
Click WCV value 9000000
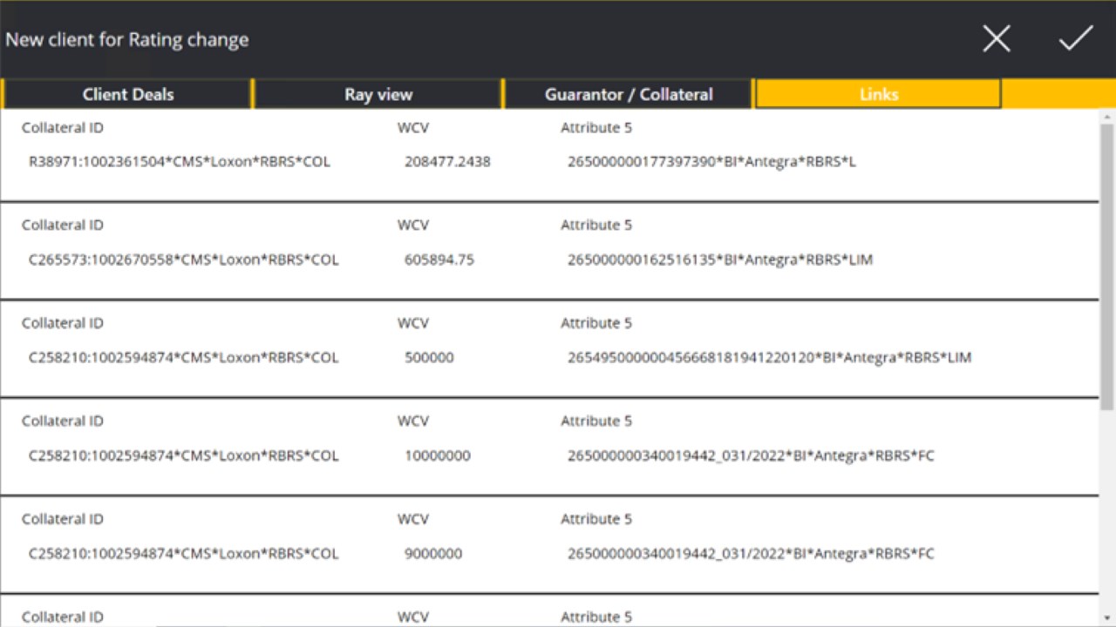(x=433, y=553)
